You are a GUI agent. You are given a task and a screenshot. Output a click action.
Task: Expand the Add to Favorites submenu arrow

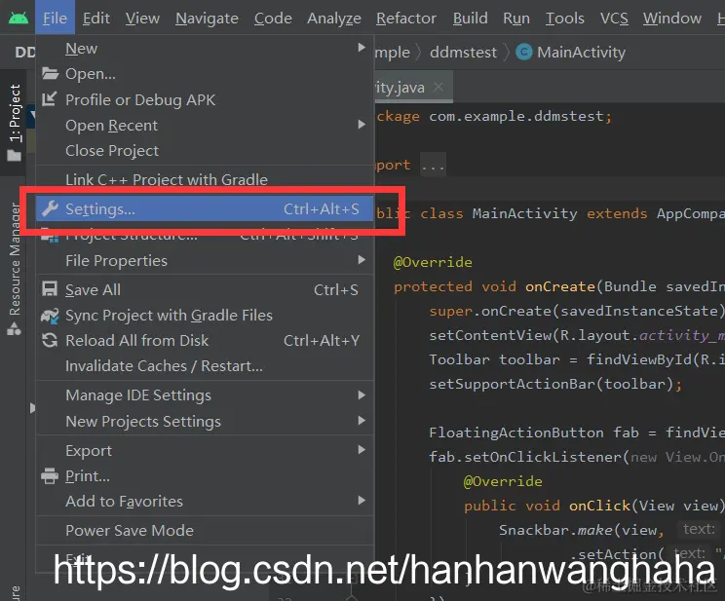[362, 501]
